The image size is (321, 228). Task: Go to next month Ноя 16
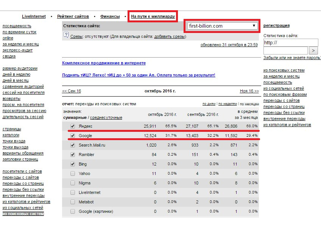pyautogui.click(x=249, y=91)
